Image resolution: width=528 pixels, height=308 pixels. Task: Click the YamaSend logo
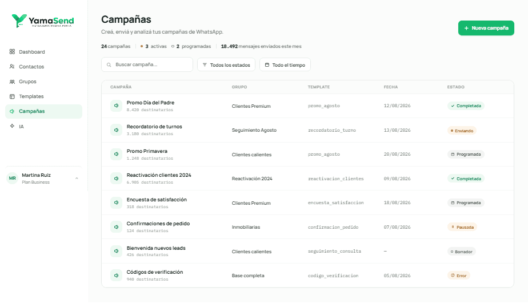click(x=43, y=21)
